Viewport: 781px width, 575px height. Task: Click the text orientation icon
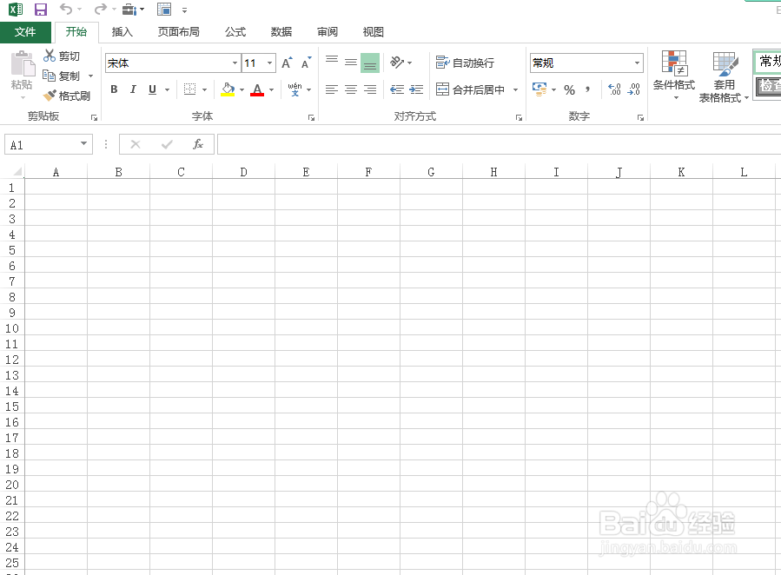tap(397, 63)
